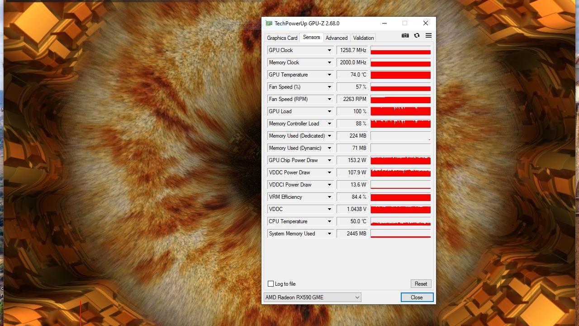The image size is (579, 326).
Task: Switch to the Graphics Card tab
Action: point(282,38)
